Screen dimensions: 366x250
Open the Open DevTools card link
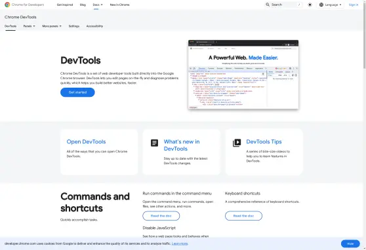click(86, 141)
